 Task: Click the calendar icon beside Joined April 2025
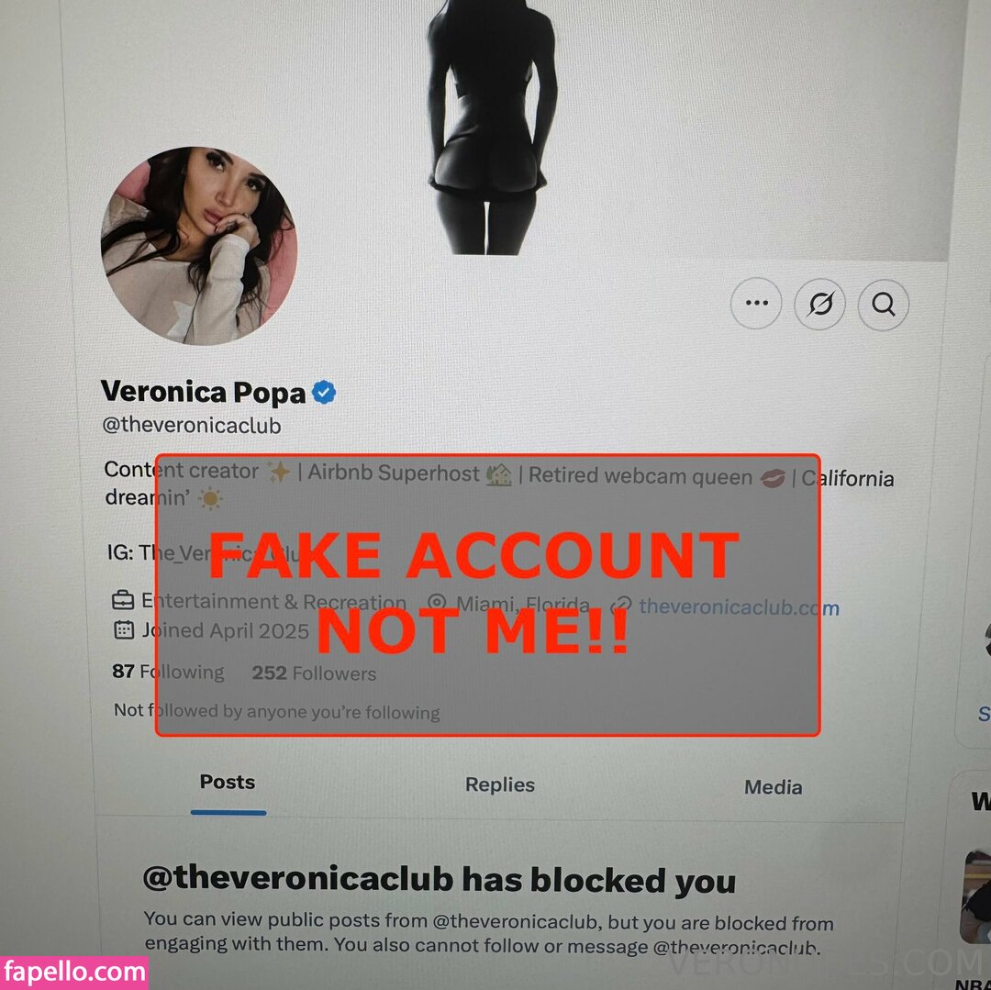coord(124,629)
